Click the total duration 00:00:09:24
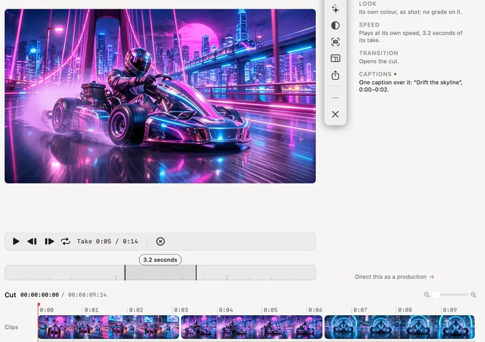 pyautogui.click(x=87, y=295)
